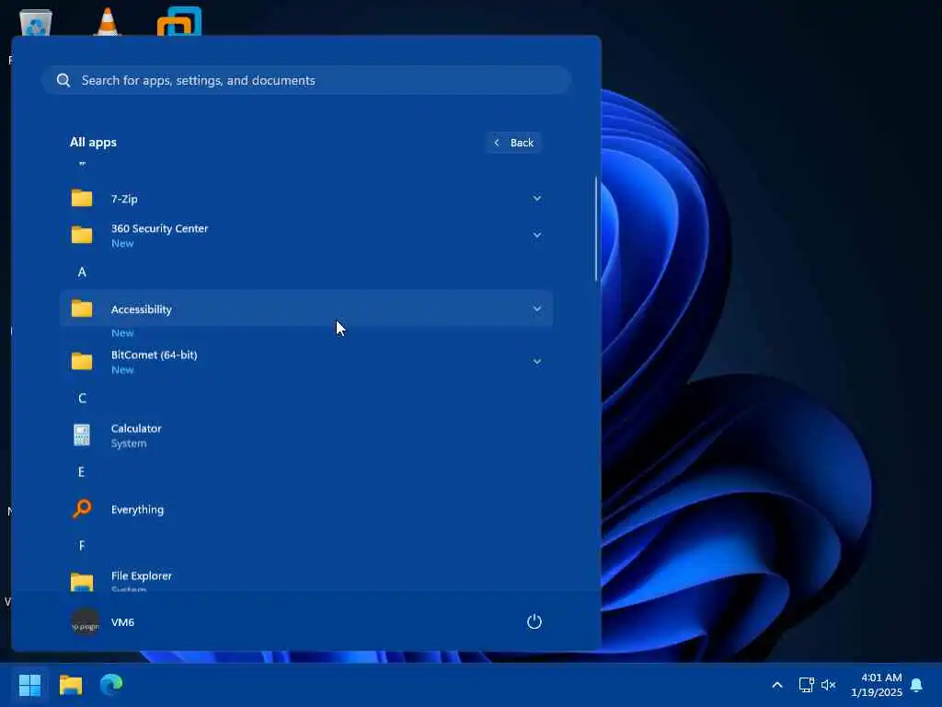Expand the BitComet (64-bit) chevron
The height and width of the screenshot is (707, 942).
click(x=536, y=361)
